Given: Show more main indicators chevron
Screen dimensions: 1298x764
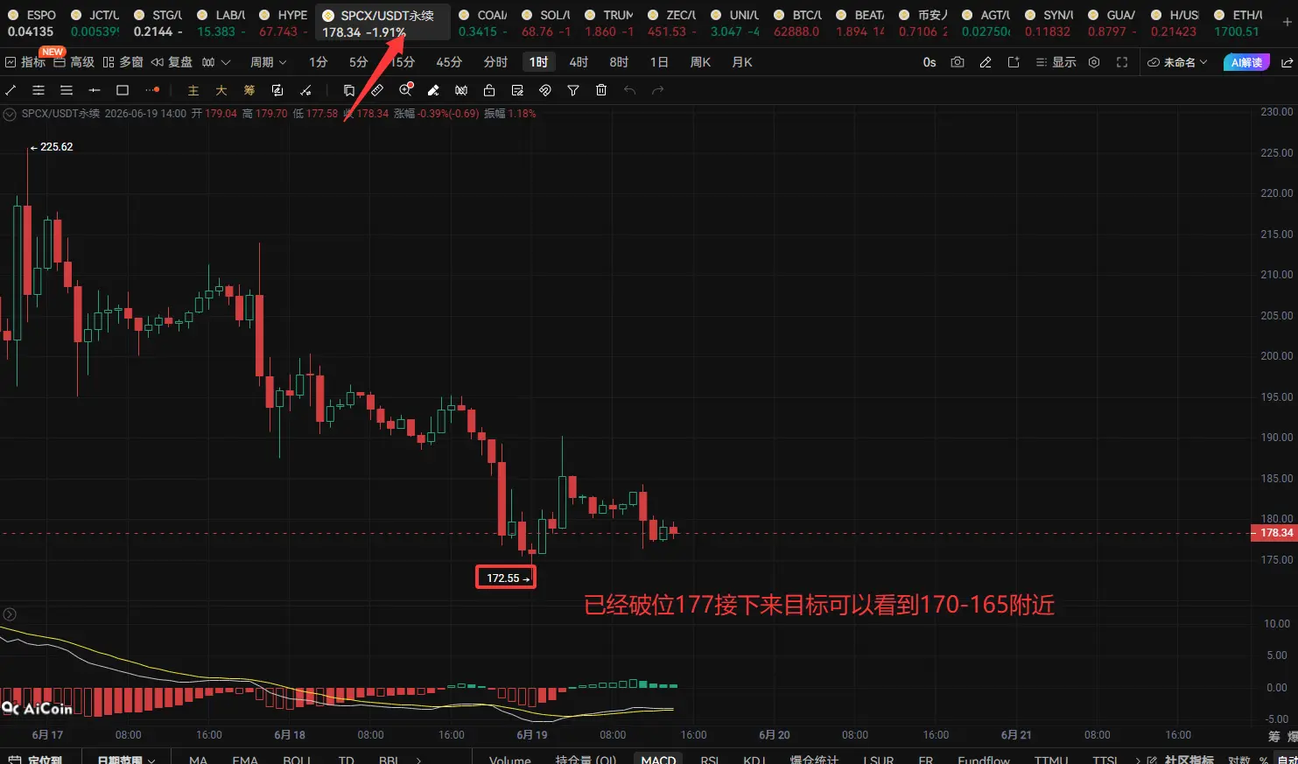Looking at the screenshot, I should click(418, 760).
